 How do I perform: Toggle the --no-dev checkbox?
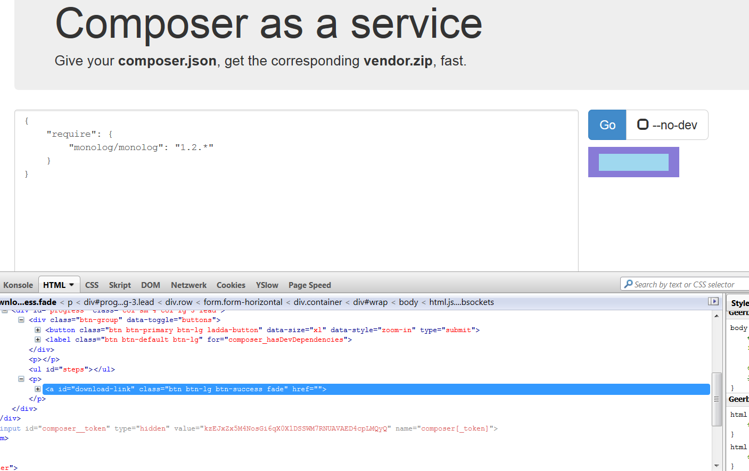[x=643, y=125]
